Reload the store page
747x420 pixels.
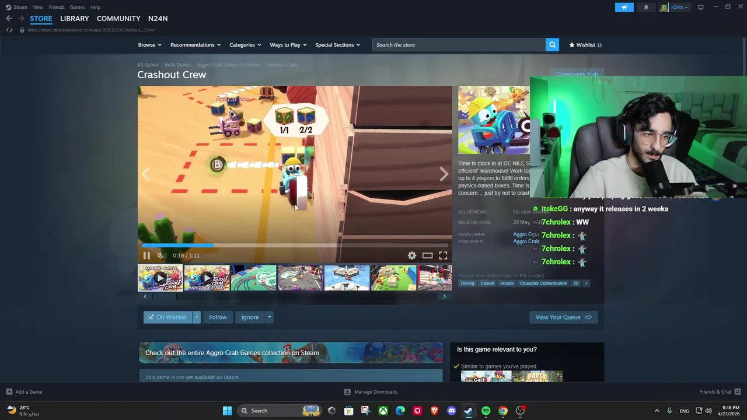coord(9,30)
